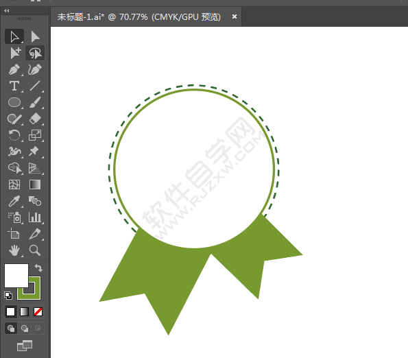This screenshot has width=408, height=358.
Task: Enable Draw Behind mode
Action: tap(25, 329)
